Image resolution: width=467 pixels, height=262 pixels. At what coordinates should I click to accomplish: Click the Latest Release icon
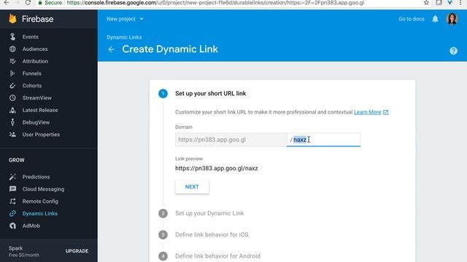(x=12, y=110)
